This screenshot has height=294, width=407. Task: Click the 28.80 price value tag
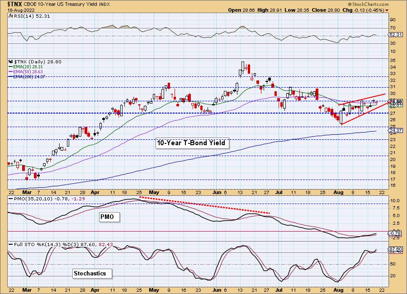[x=396, y=102]
